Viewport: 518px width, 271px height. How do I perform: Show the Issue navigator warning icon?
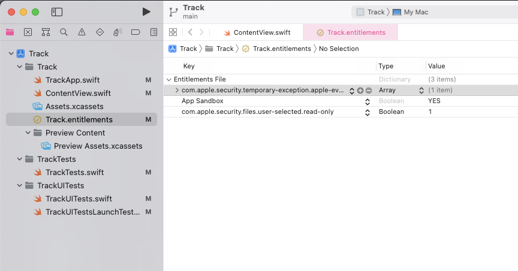[82, 32]
